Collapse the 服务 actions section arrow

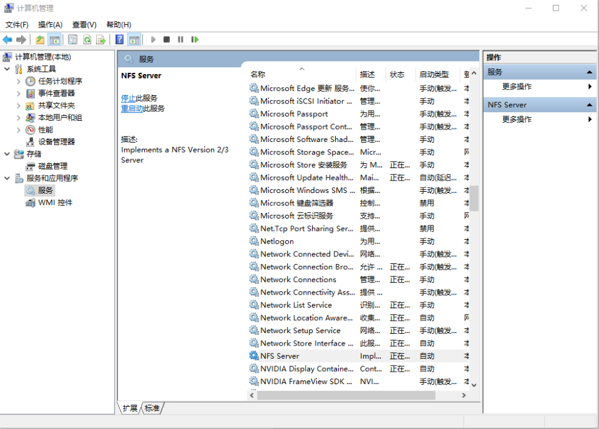point(589,72)
